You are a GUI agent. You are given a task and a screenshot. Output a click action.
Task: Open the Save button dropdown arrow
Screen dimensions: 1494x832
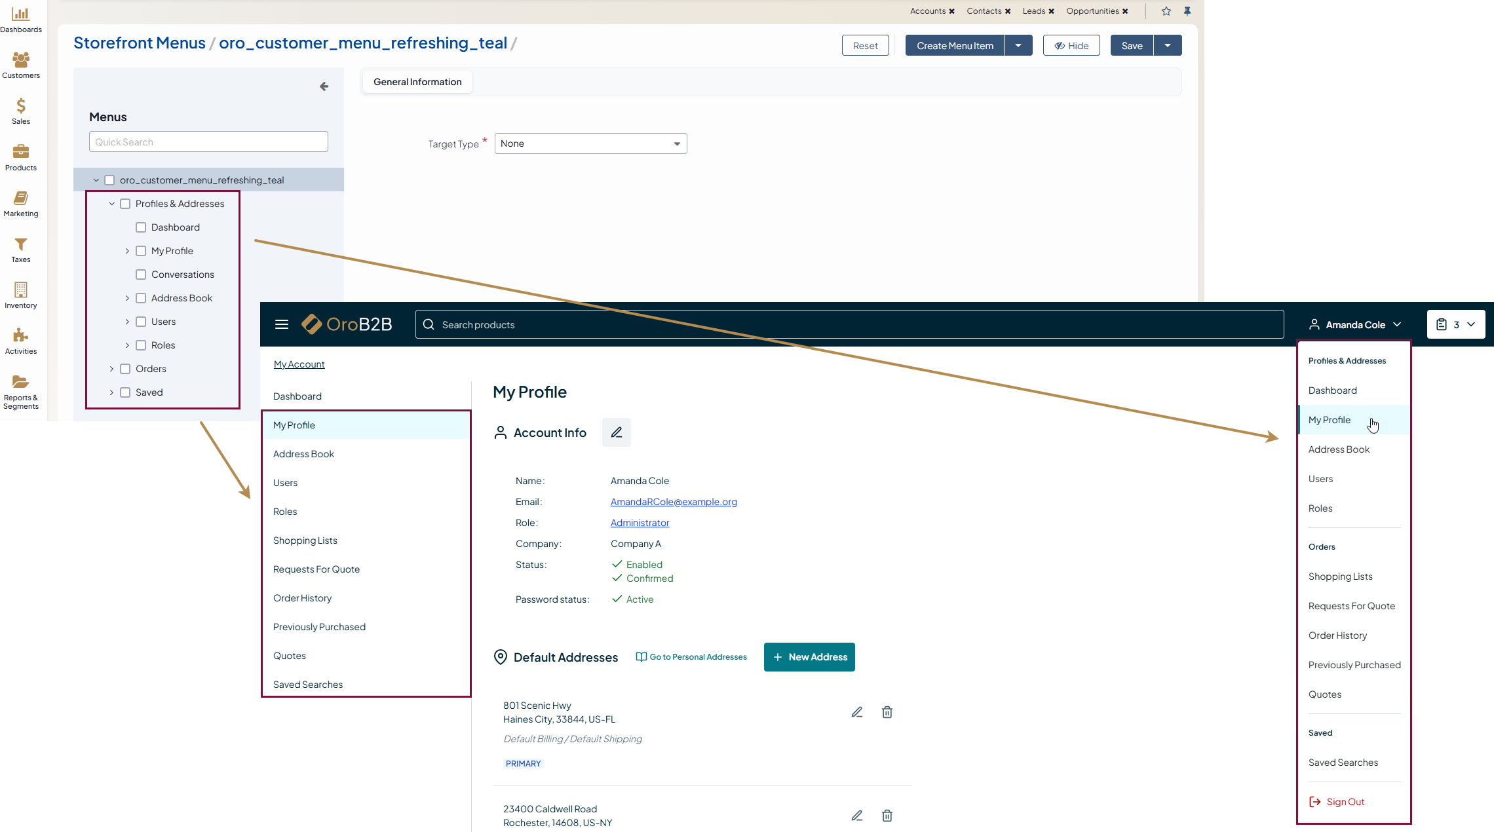pos(1168,46)
